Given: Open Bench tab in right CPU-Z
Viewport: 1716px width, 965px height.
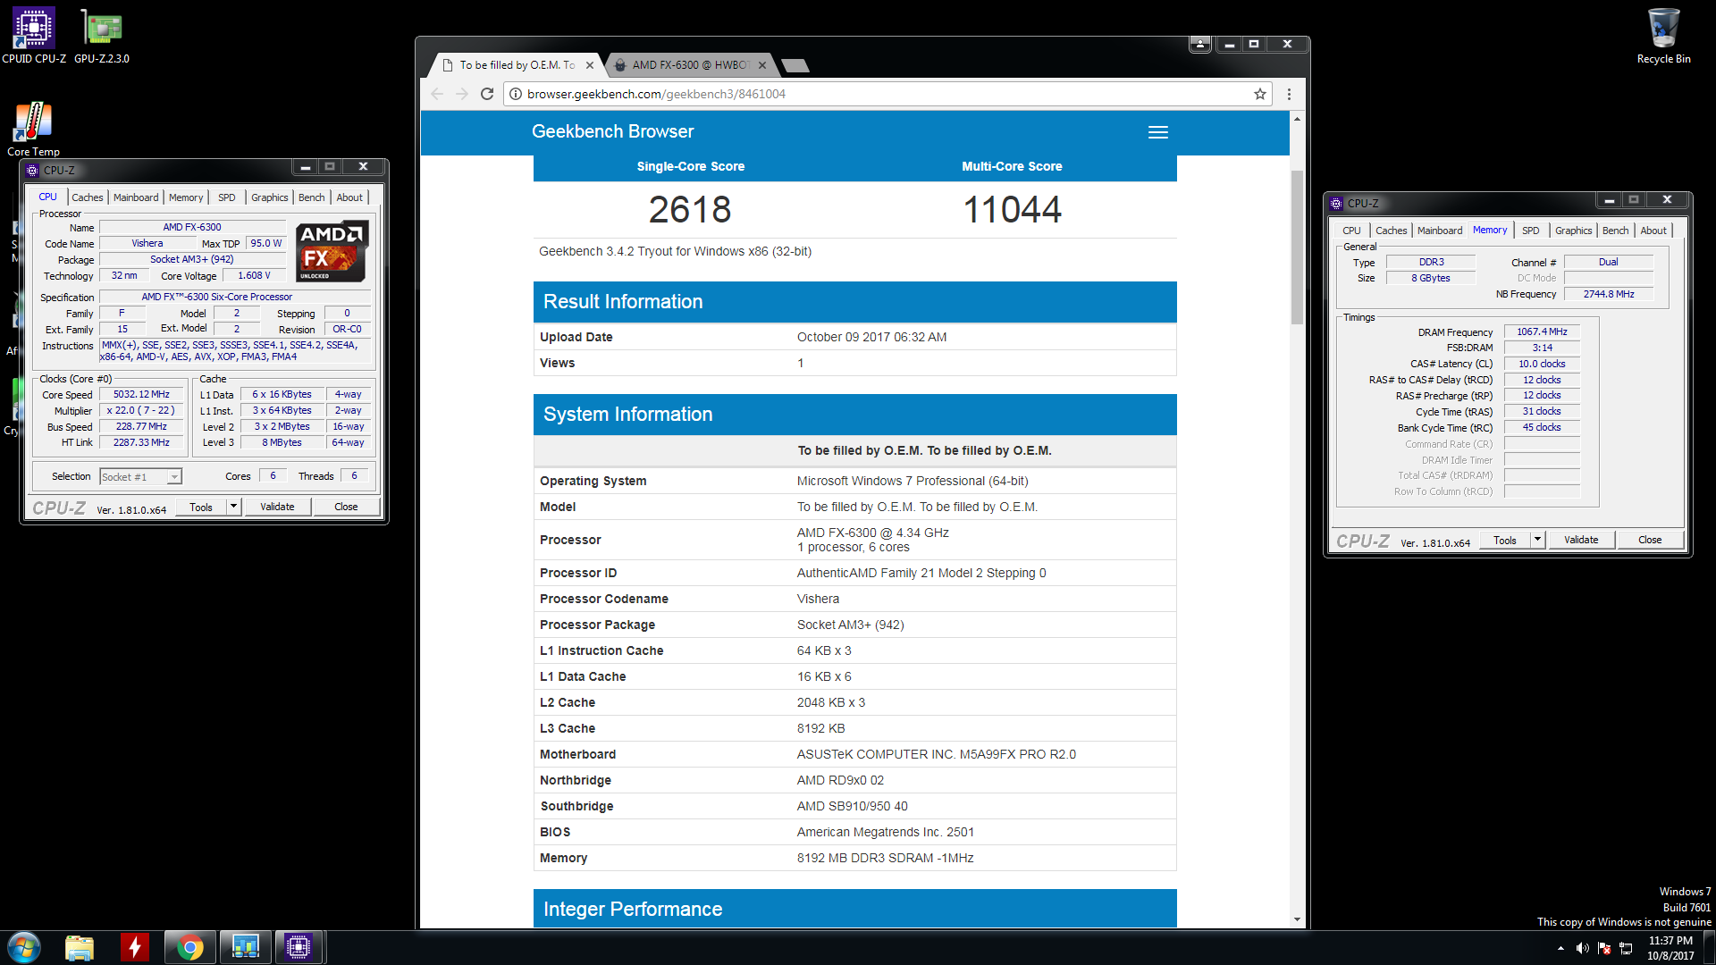Looking at the screenshot, I should click(x=1615, y=231).
